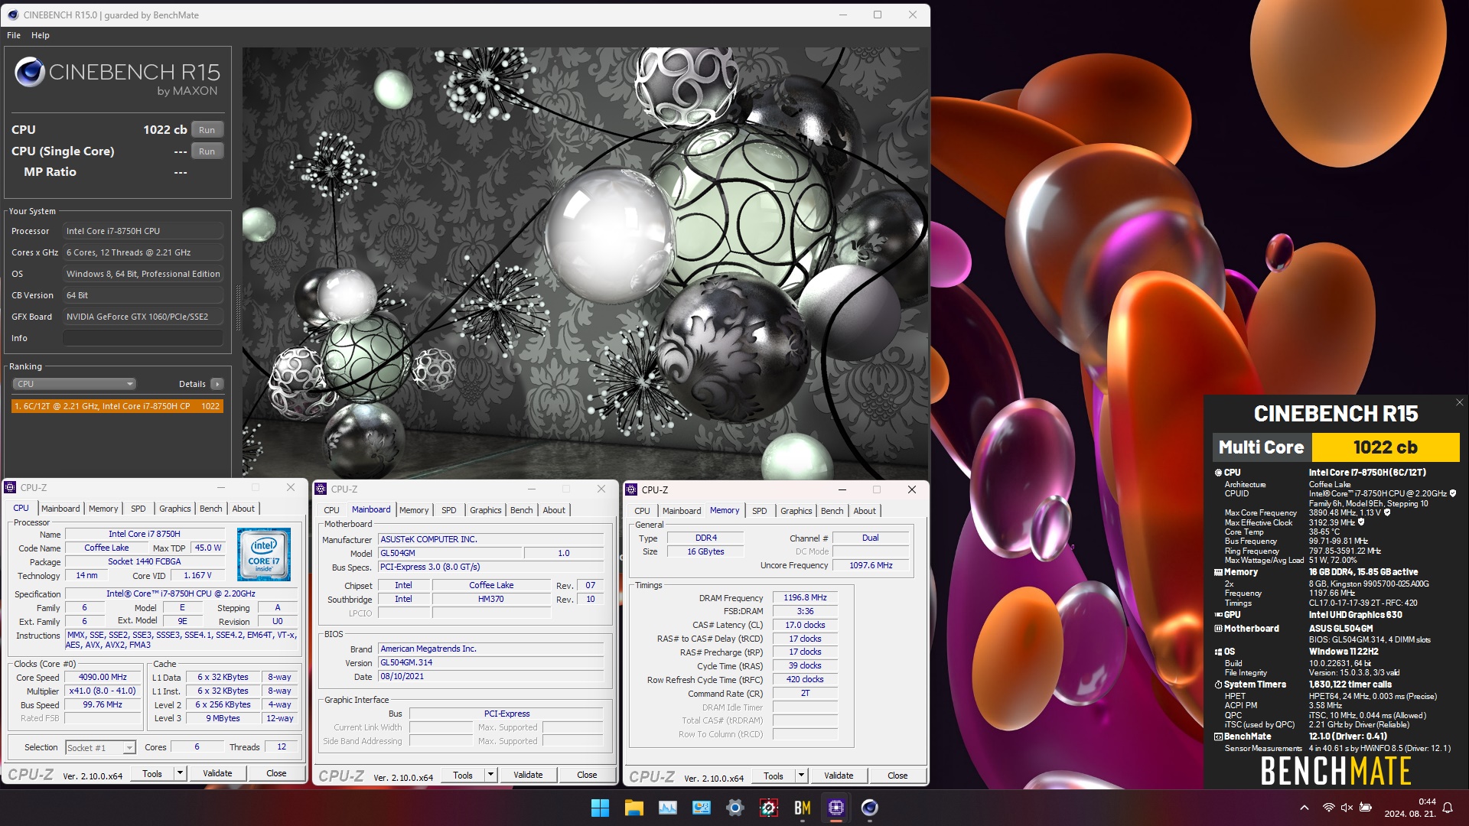Viewport: 1469px width, 826px height.
Task: Click Tools button in middle CPU-Z
Action: click(463, 775)
